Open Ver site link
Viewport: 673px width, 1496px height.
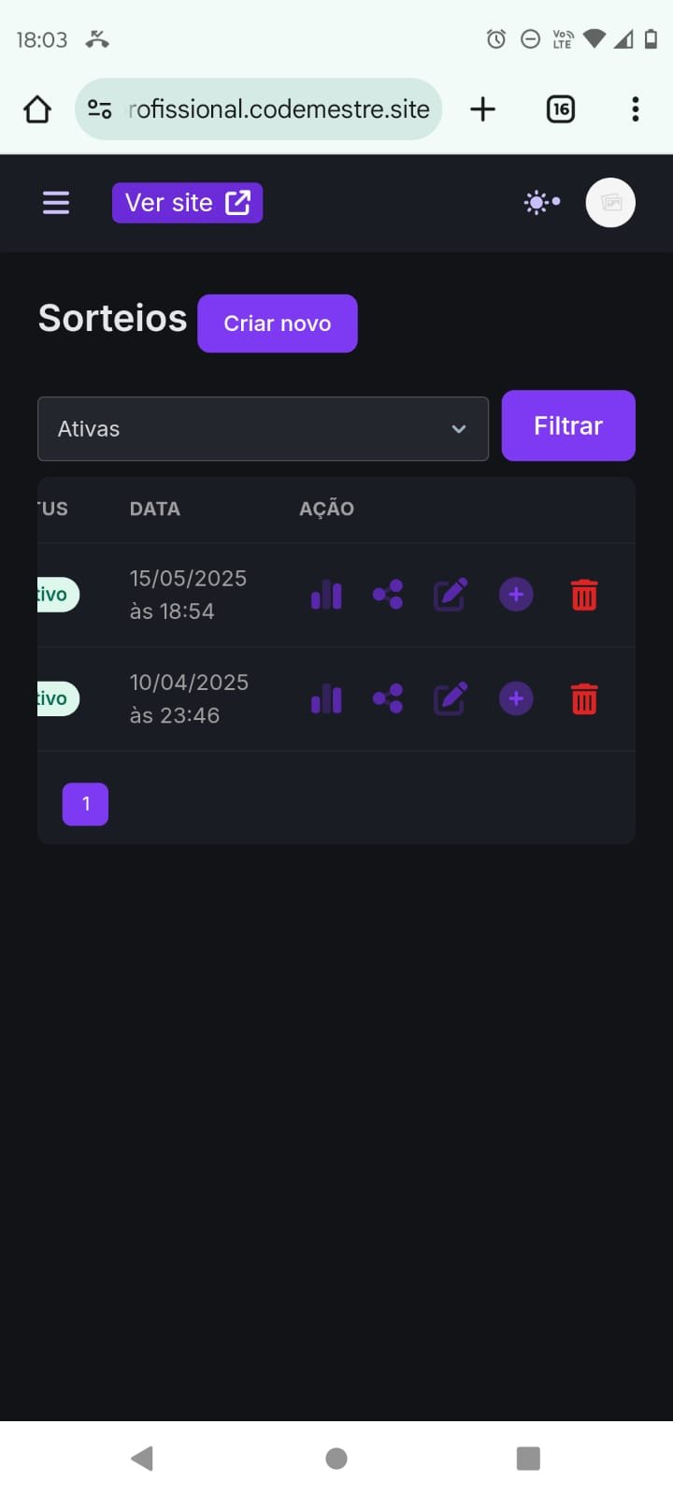click(x=187, y=203)
